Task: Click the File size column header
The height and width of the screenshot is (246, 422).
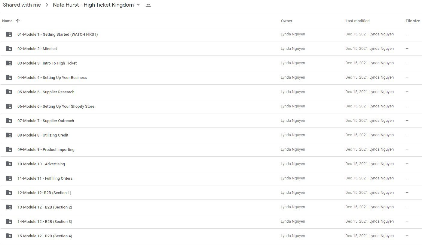Action: [413, 21]
